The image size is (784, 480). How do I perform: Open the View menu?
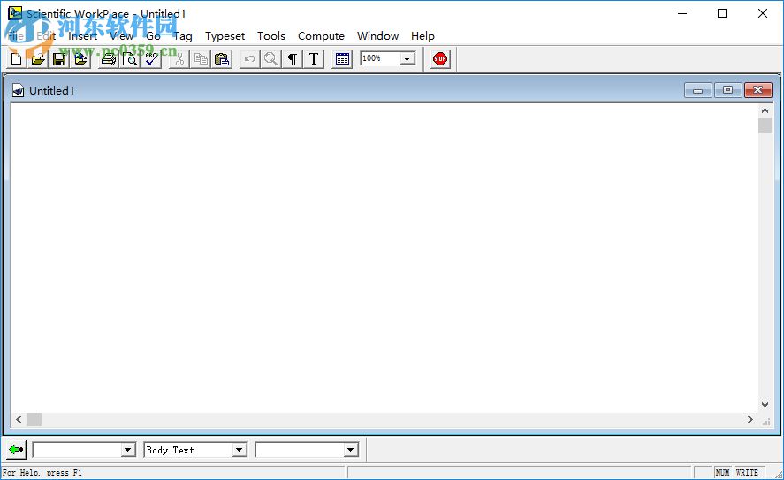coord(121,36)
